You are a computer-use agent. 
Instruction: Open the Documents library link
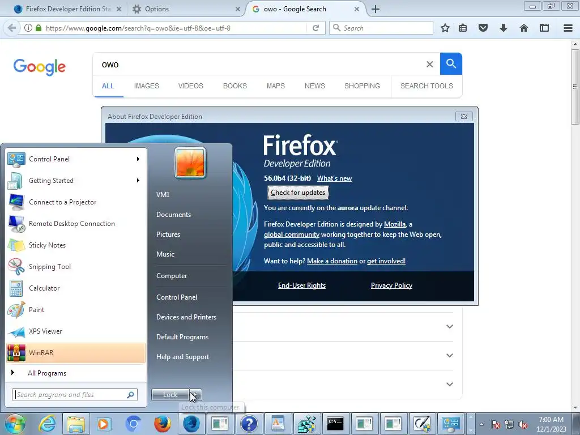pos(173,215)
